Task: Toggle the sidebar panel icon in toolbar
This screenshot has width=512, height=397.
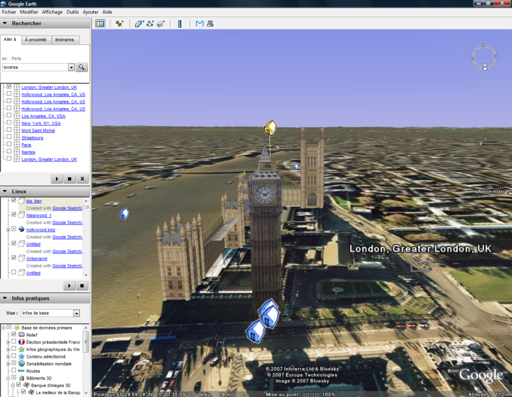Action: pos(100,23)
